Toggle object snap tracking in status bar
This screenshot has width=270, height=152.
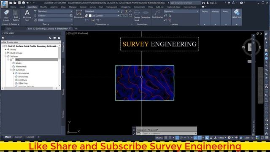195,138
